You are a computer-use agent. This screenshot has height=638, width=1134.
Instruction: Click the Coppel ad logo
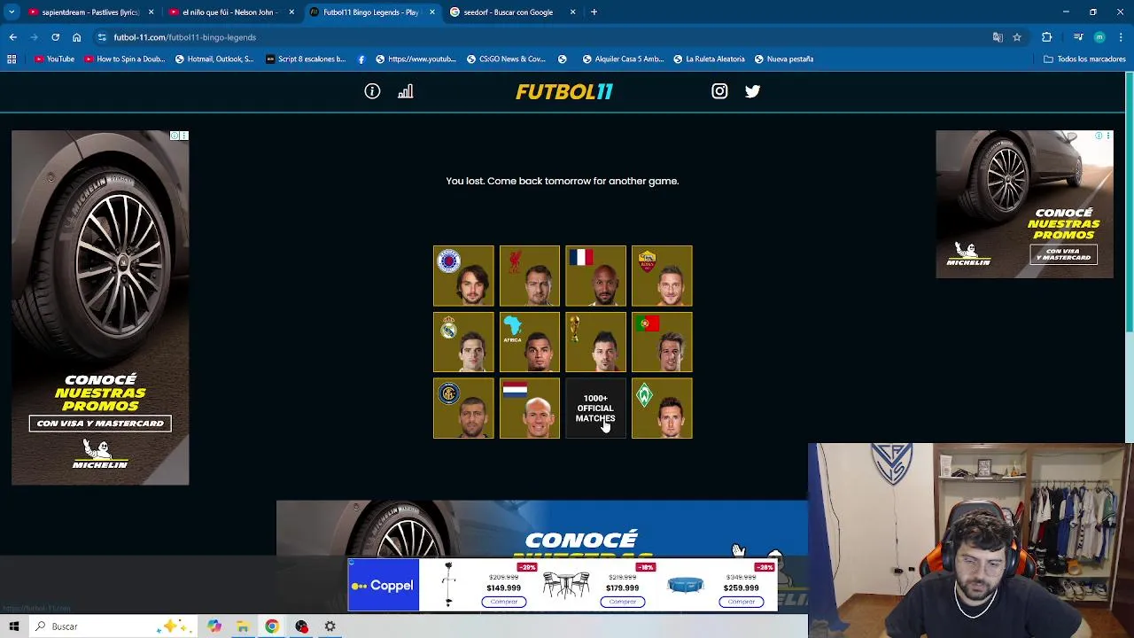click(383, 586)
